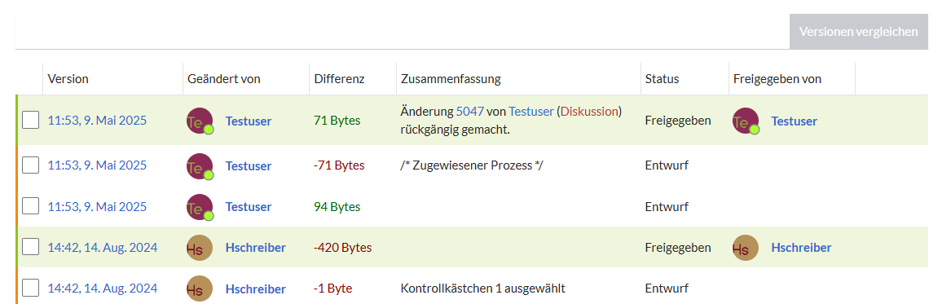942x304 pixels.
Task: Click Hschreiber avatar in the Freigegeben von column
Action: 746,248
